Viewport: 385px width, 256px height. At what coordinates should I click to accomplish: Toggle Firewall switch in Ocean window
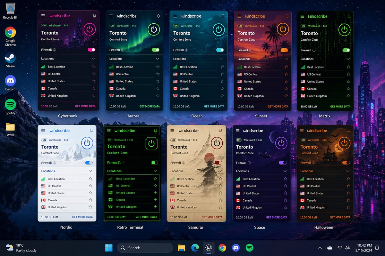220,50
